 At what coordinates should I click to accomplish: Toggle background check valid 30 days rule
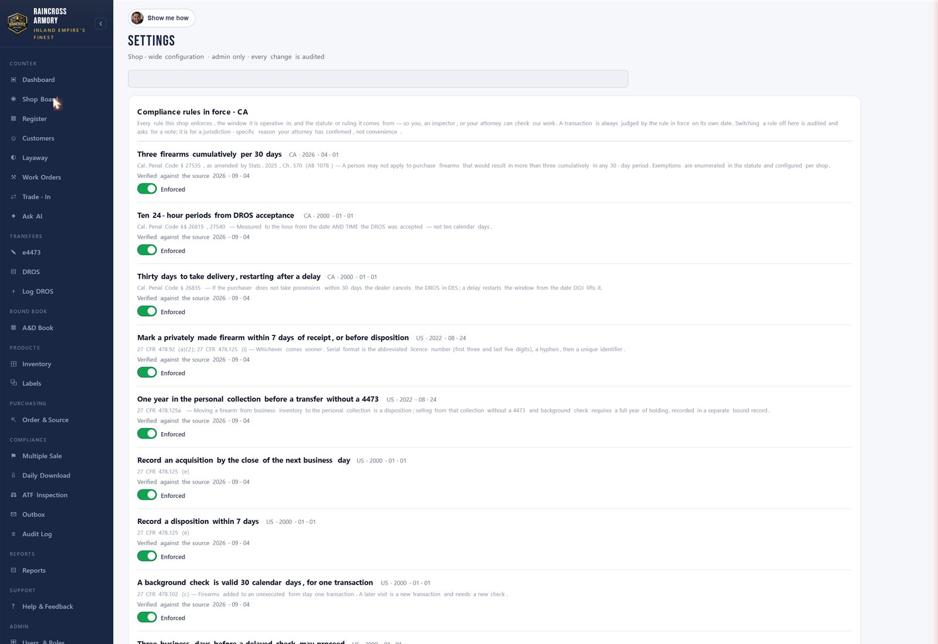pos(147,617)
